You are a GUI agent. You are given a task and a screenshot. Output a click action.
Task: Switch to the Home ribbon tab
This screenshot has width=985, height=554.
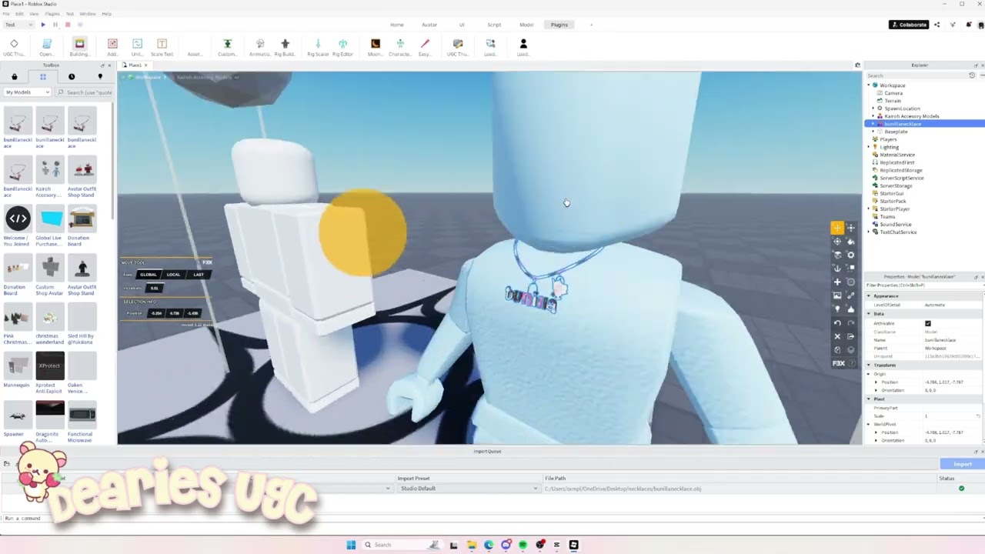pos(397,25)
